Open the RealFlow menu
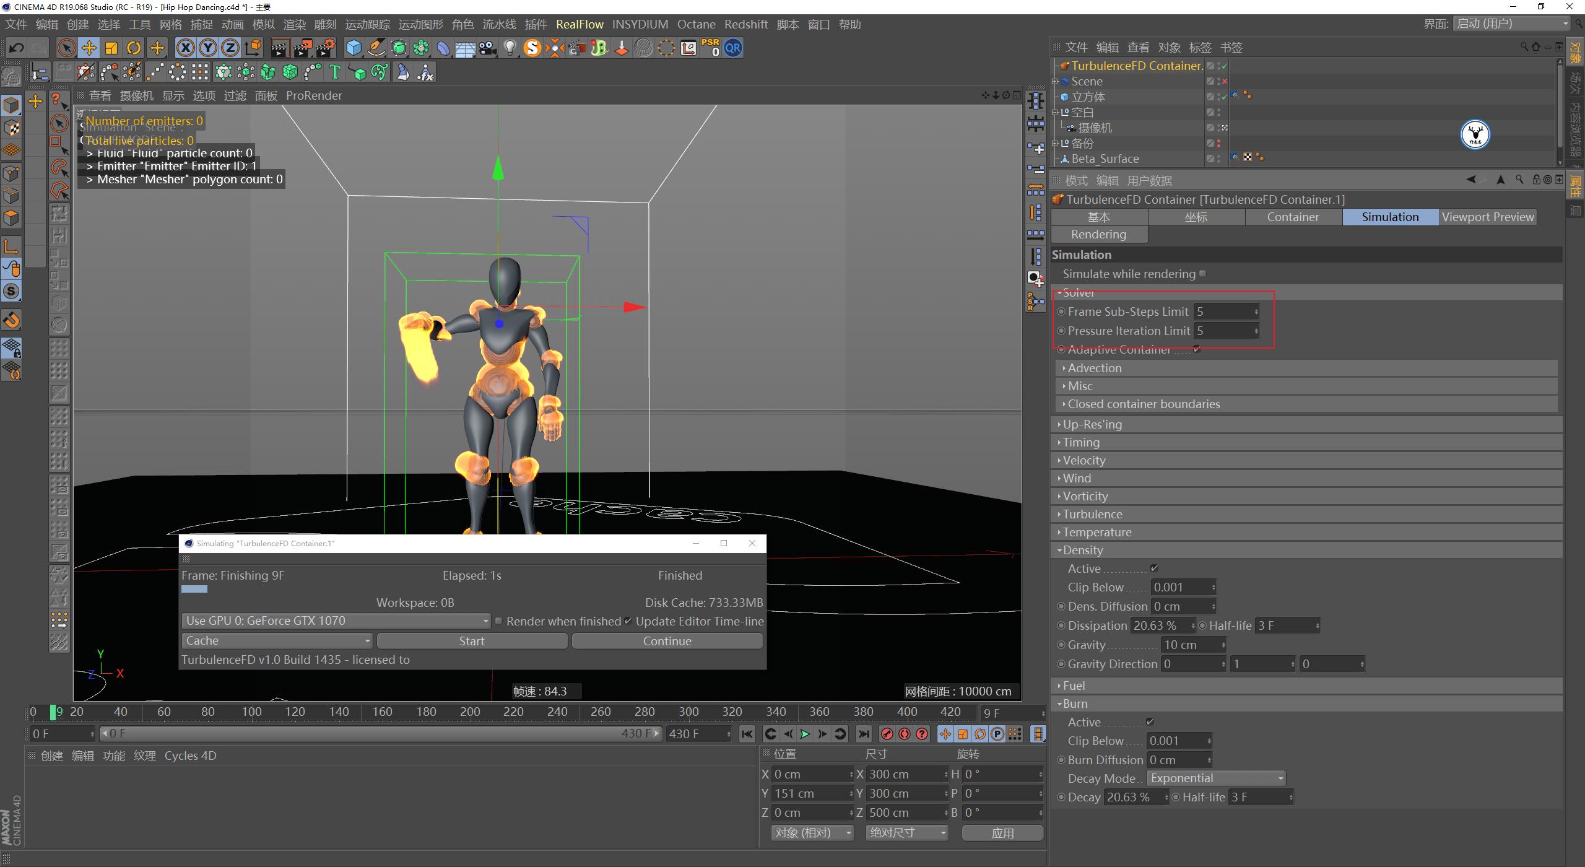The height and width of the screenshot is (867, 1585). tap(580, 24)
